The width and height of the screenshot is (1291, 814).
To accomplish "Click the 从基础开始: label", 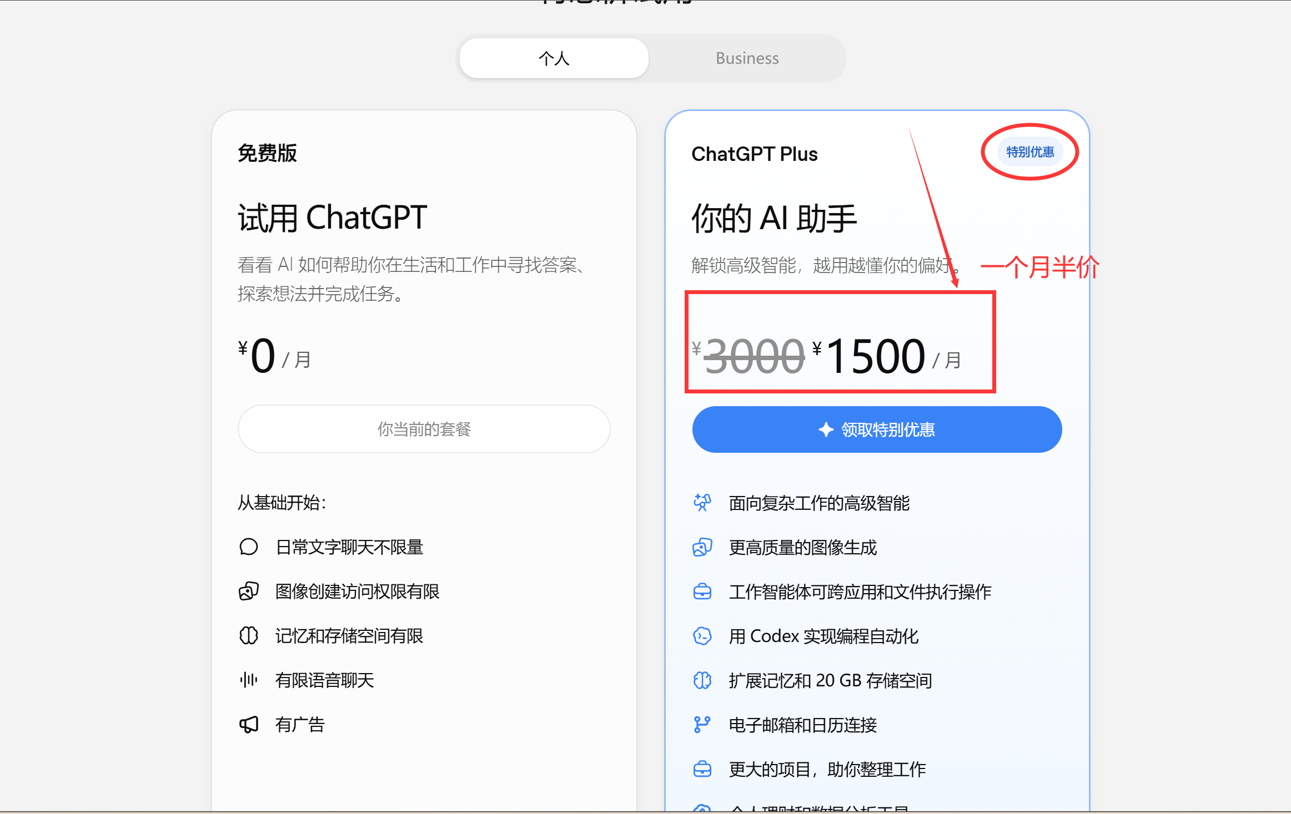I will click(282, 503).
